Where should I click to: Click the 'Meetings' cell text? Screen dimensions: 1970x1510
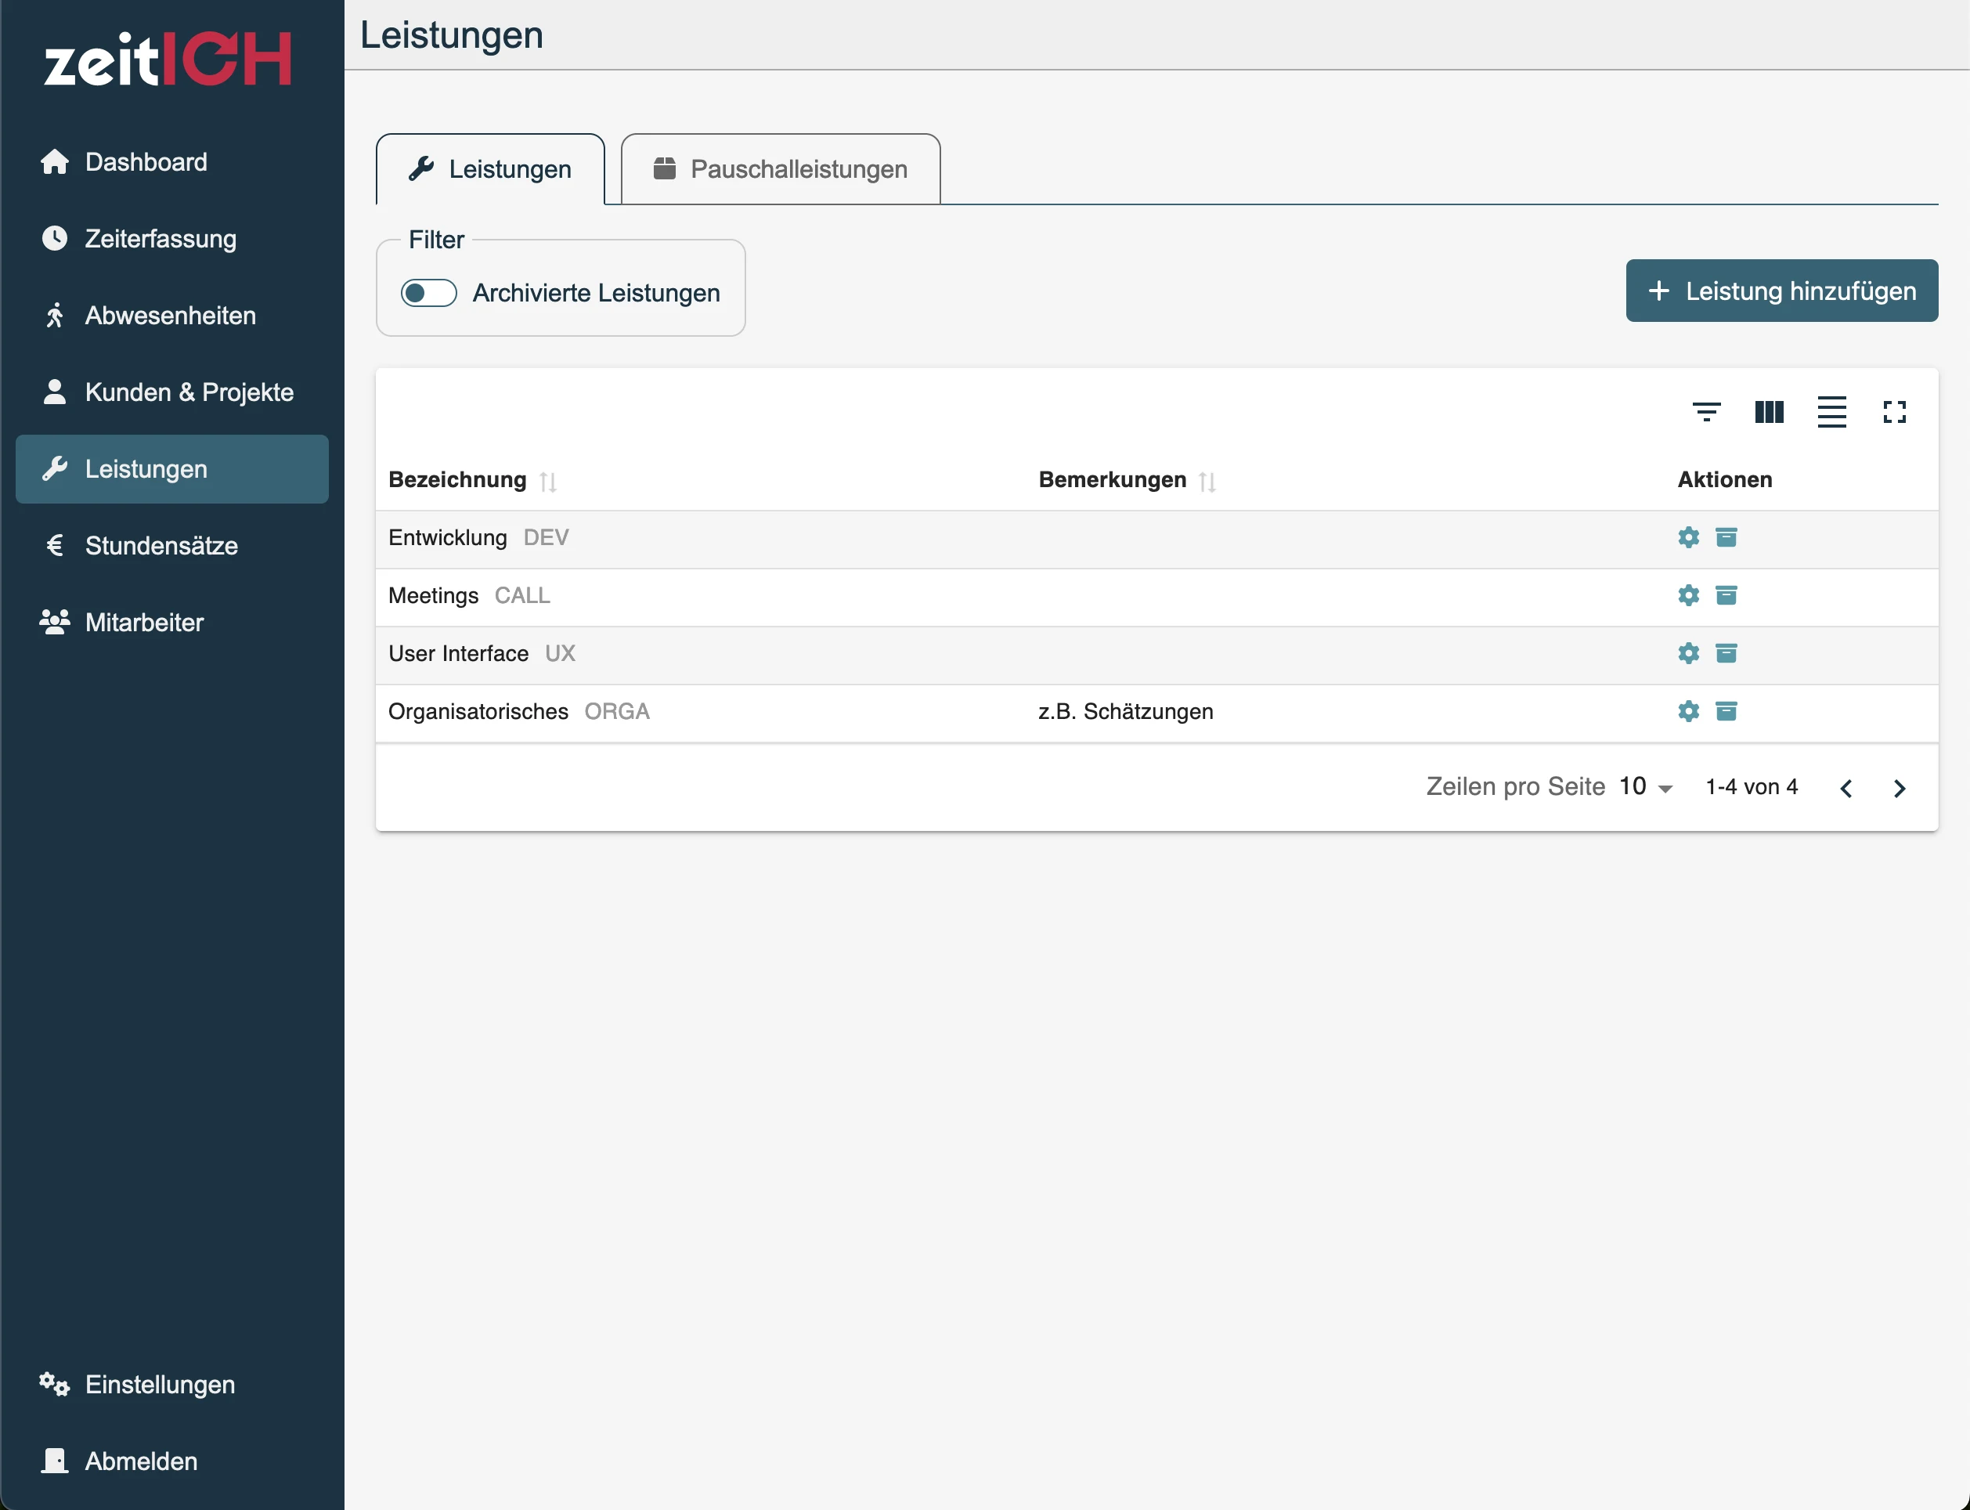click(x=433, y=595)
